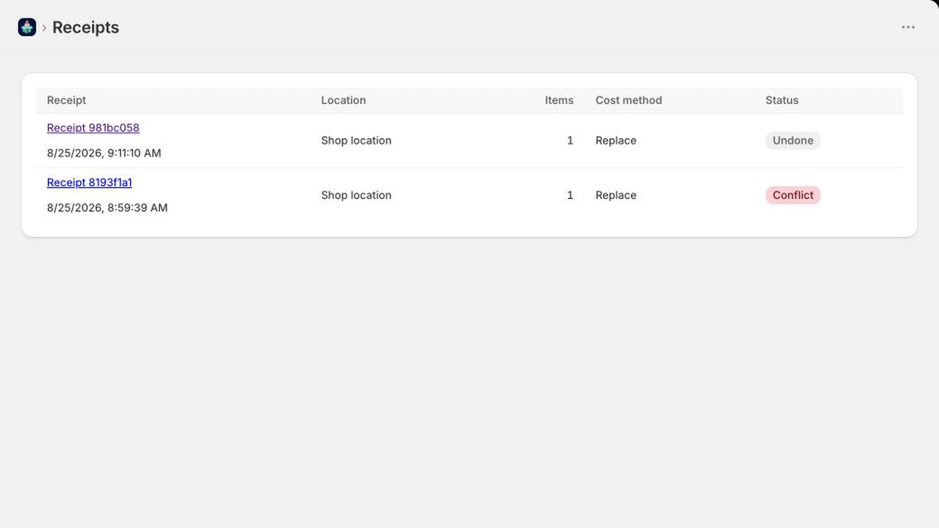Click Shop location in the Undone row
Viewport: 939px width, 528px height.
pyautogui.click(x=356, y=140)
